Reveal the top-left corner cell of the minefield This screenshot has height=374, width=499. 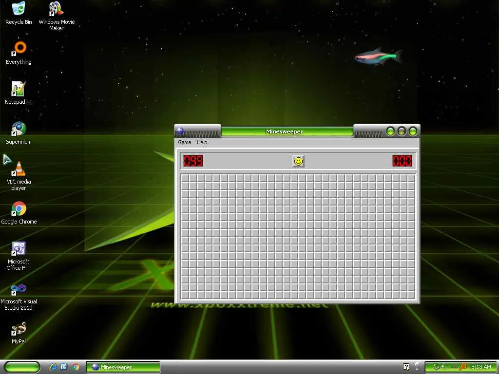pyautogui.click(x=185, y=178)
